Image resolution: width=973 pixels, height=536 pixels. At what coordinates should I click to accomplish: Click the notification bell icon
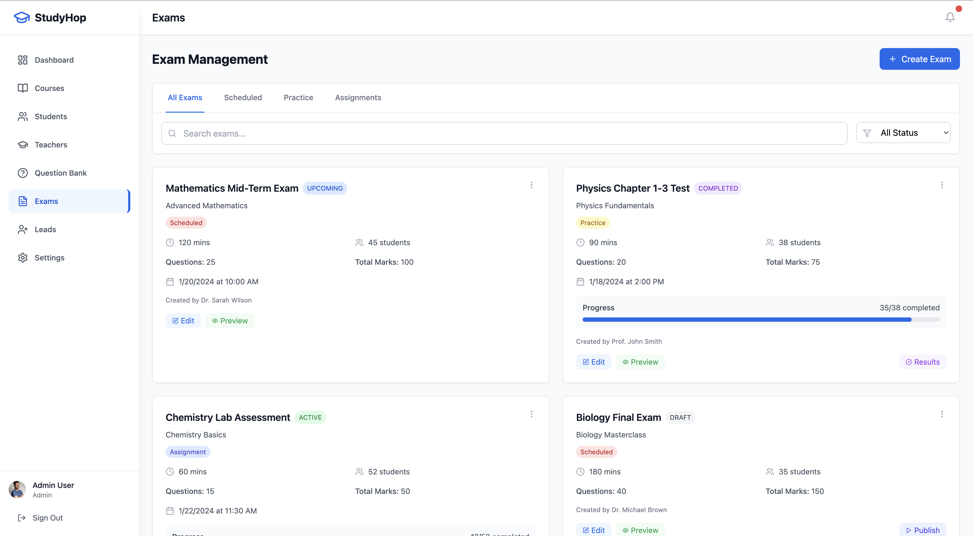(950, 17)
